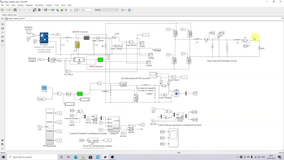Select the model tab below the toolbar
The width and height of the screenshot is (284, 160).
tap(9, 15)
